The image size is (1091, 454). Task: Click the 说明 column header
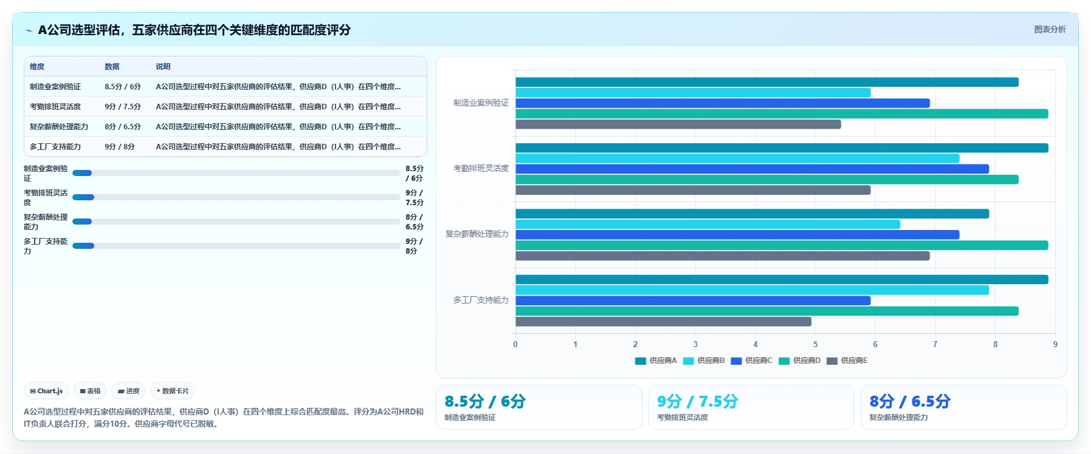(x=163, y=67)
